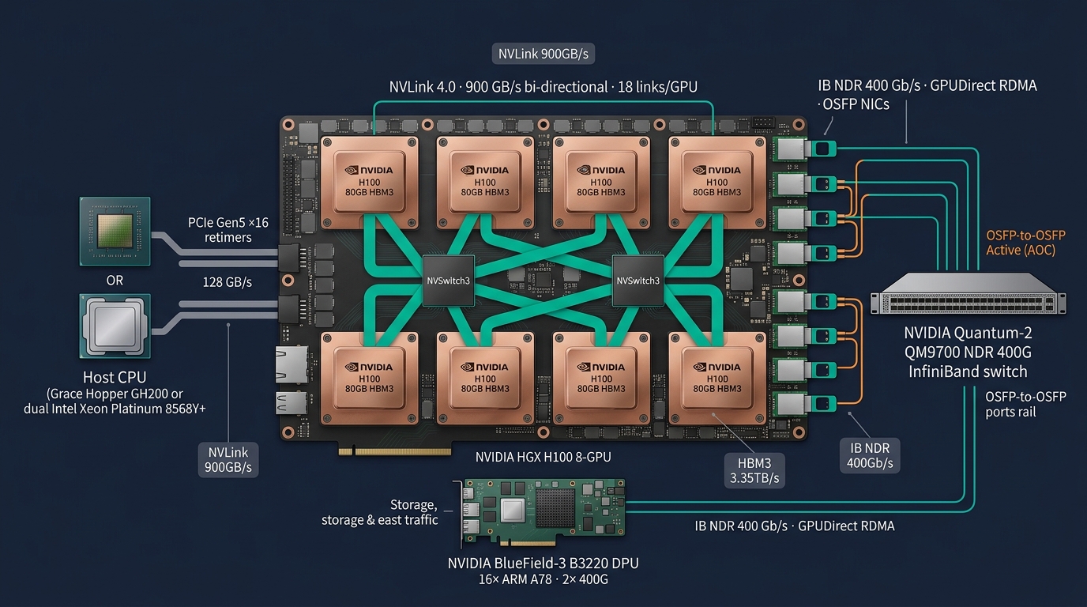Click the 'NVIDIA HGX H100 8-GPU' label
1087x607 pixels.
543,457
